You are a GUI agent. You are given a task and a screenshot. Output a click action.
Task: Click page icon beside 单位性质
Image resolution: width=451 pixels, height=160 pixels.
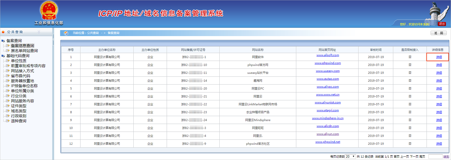pyautogui.click(x=8, y=61)
